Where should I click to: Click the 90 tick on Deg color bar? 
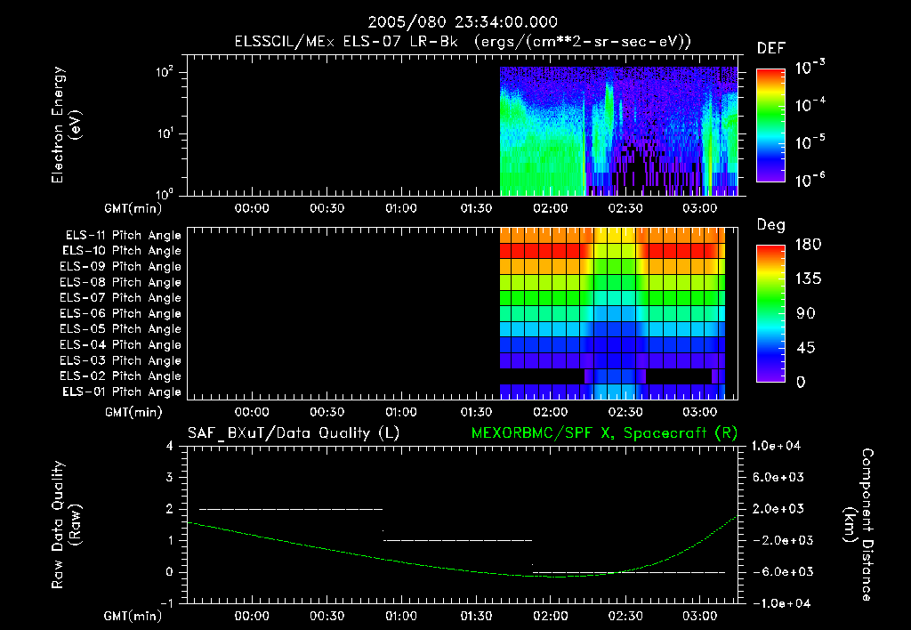805,314
